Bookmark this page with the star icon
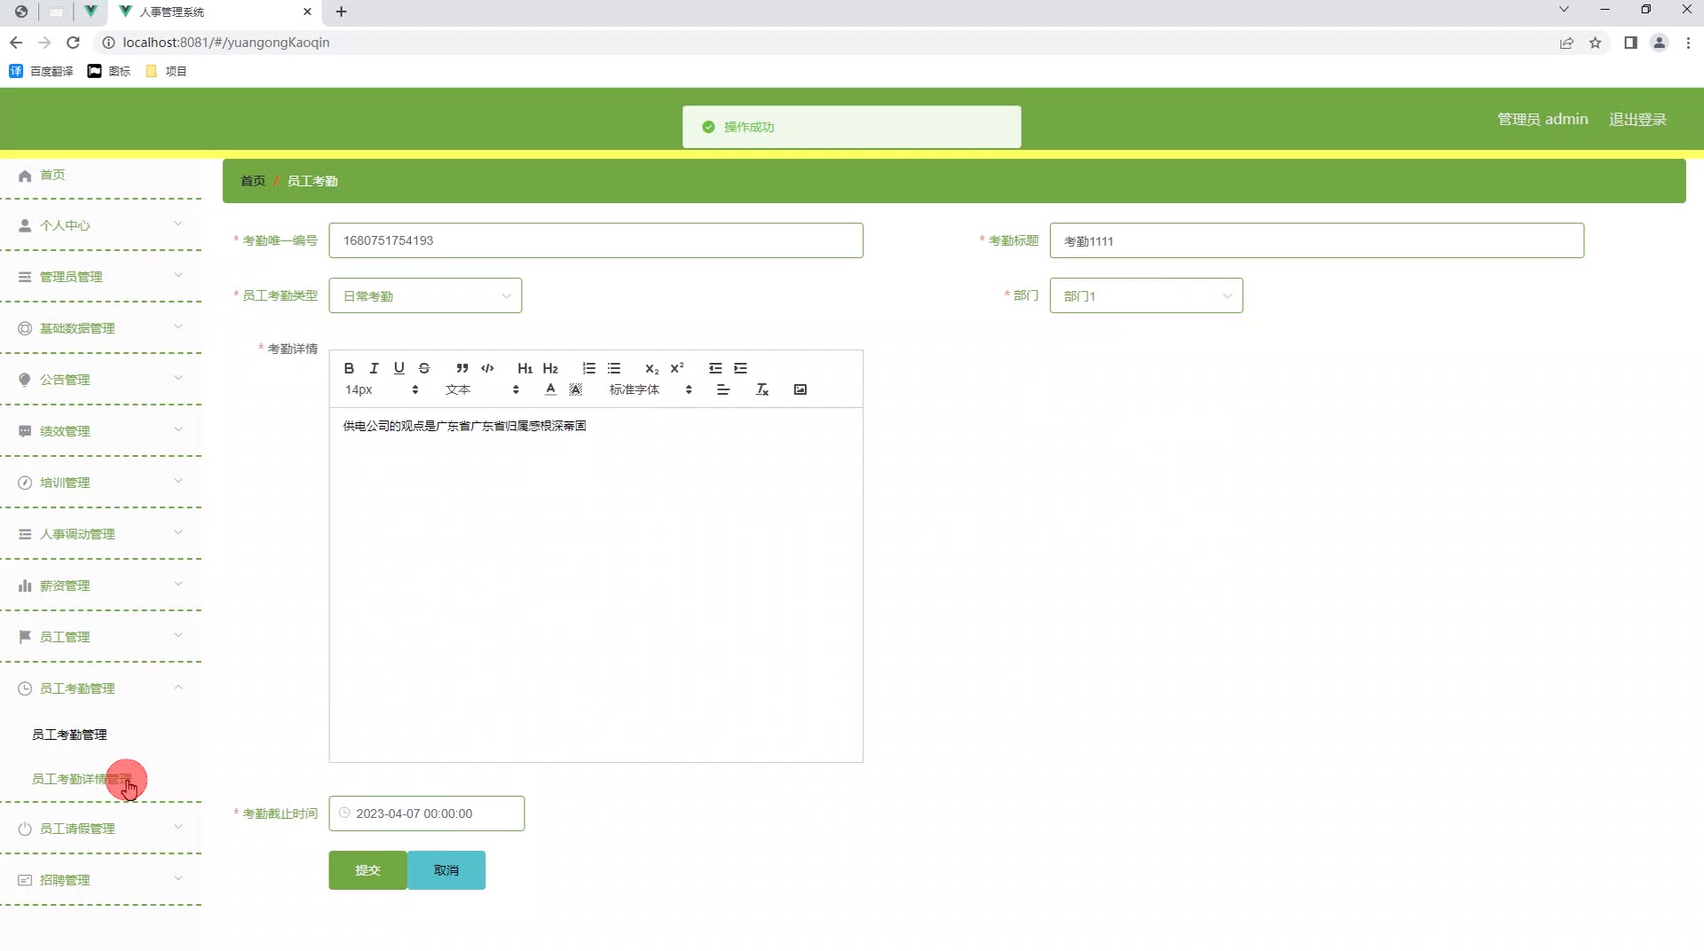1704x951 pixels. click(1595, 43)
